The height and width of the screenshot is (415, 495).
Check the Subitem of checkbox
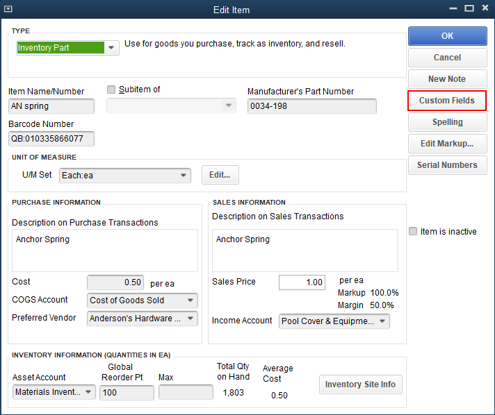click(111, 90)
